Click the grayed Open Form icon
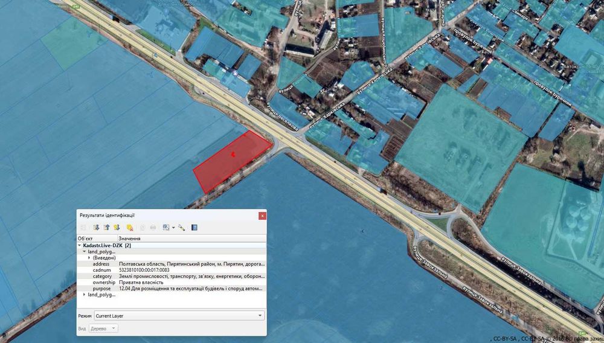 (x=83, y=228)
